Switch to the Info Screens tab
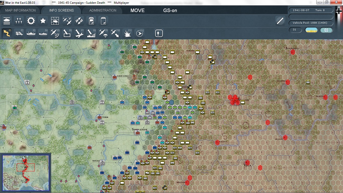The height and width of the screenshot is (193, 343). [62, 10]
